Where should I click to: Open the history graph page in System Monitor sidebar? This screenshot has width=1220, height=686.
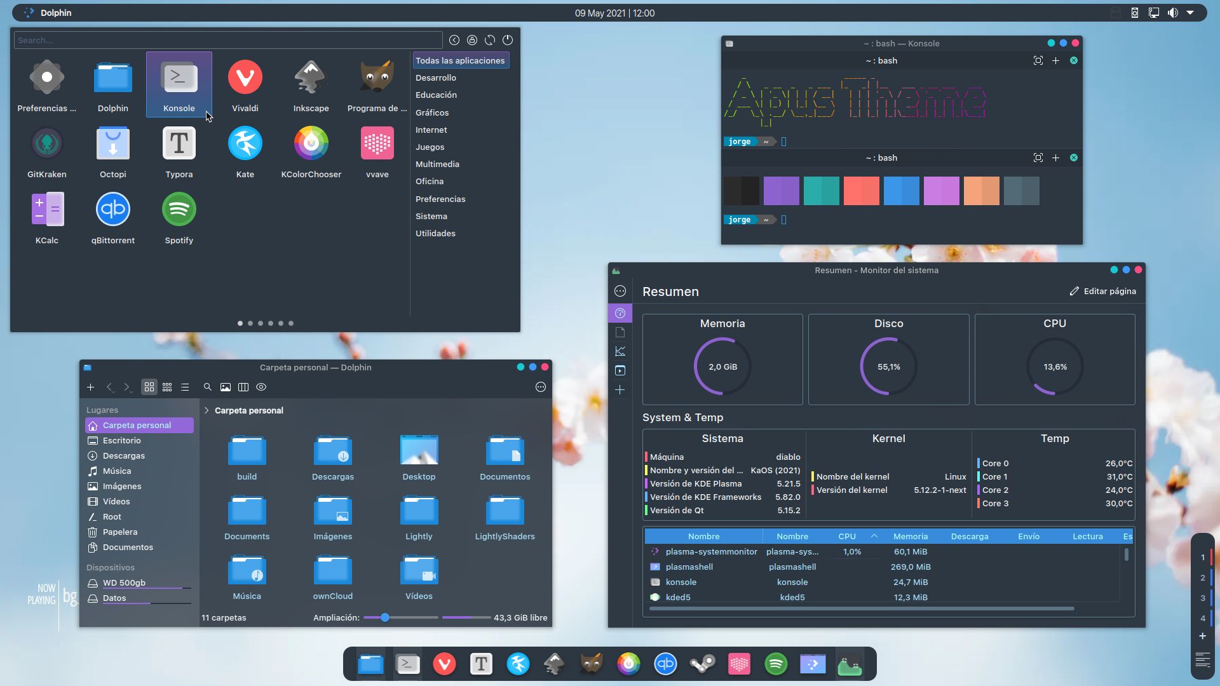click(x=620, y=351)
